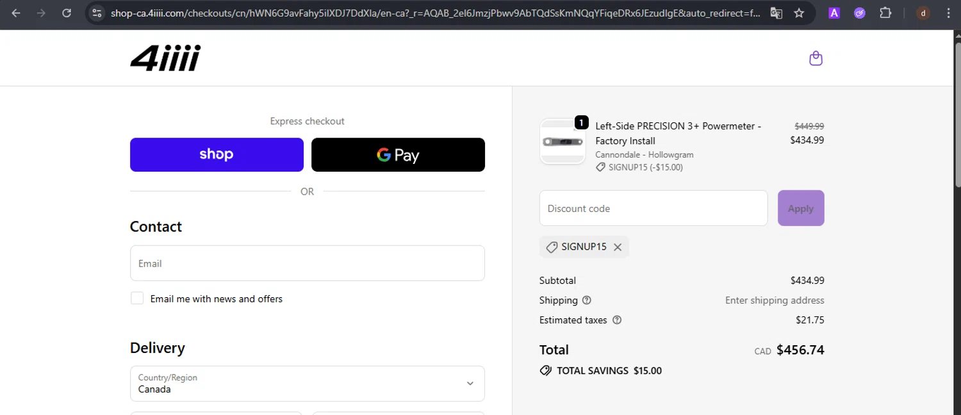
Task: Go back using the browser back arrow
Action: coord(16,13)
